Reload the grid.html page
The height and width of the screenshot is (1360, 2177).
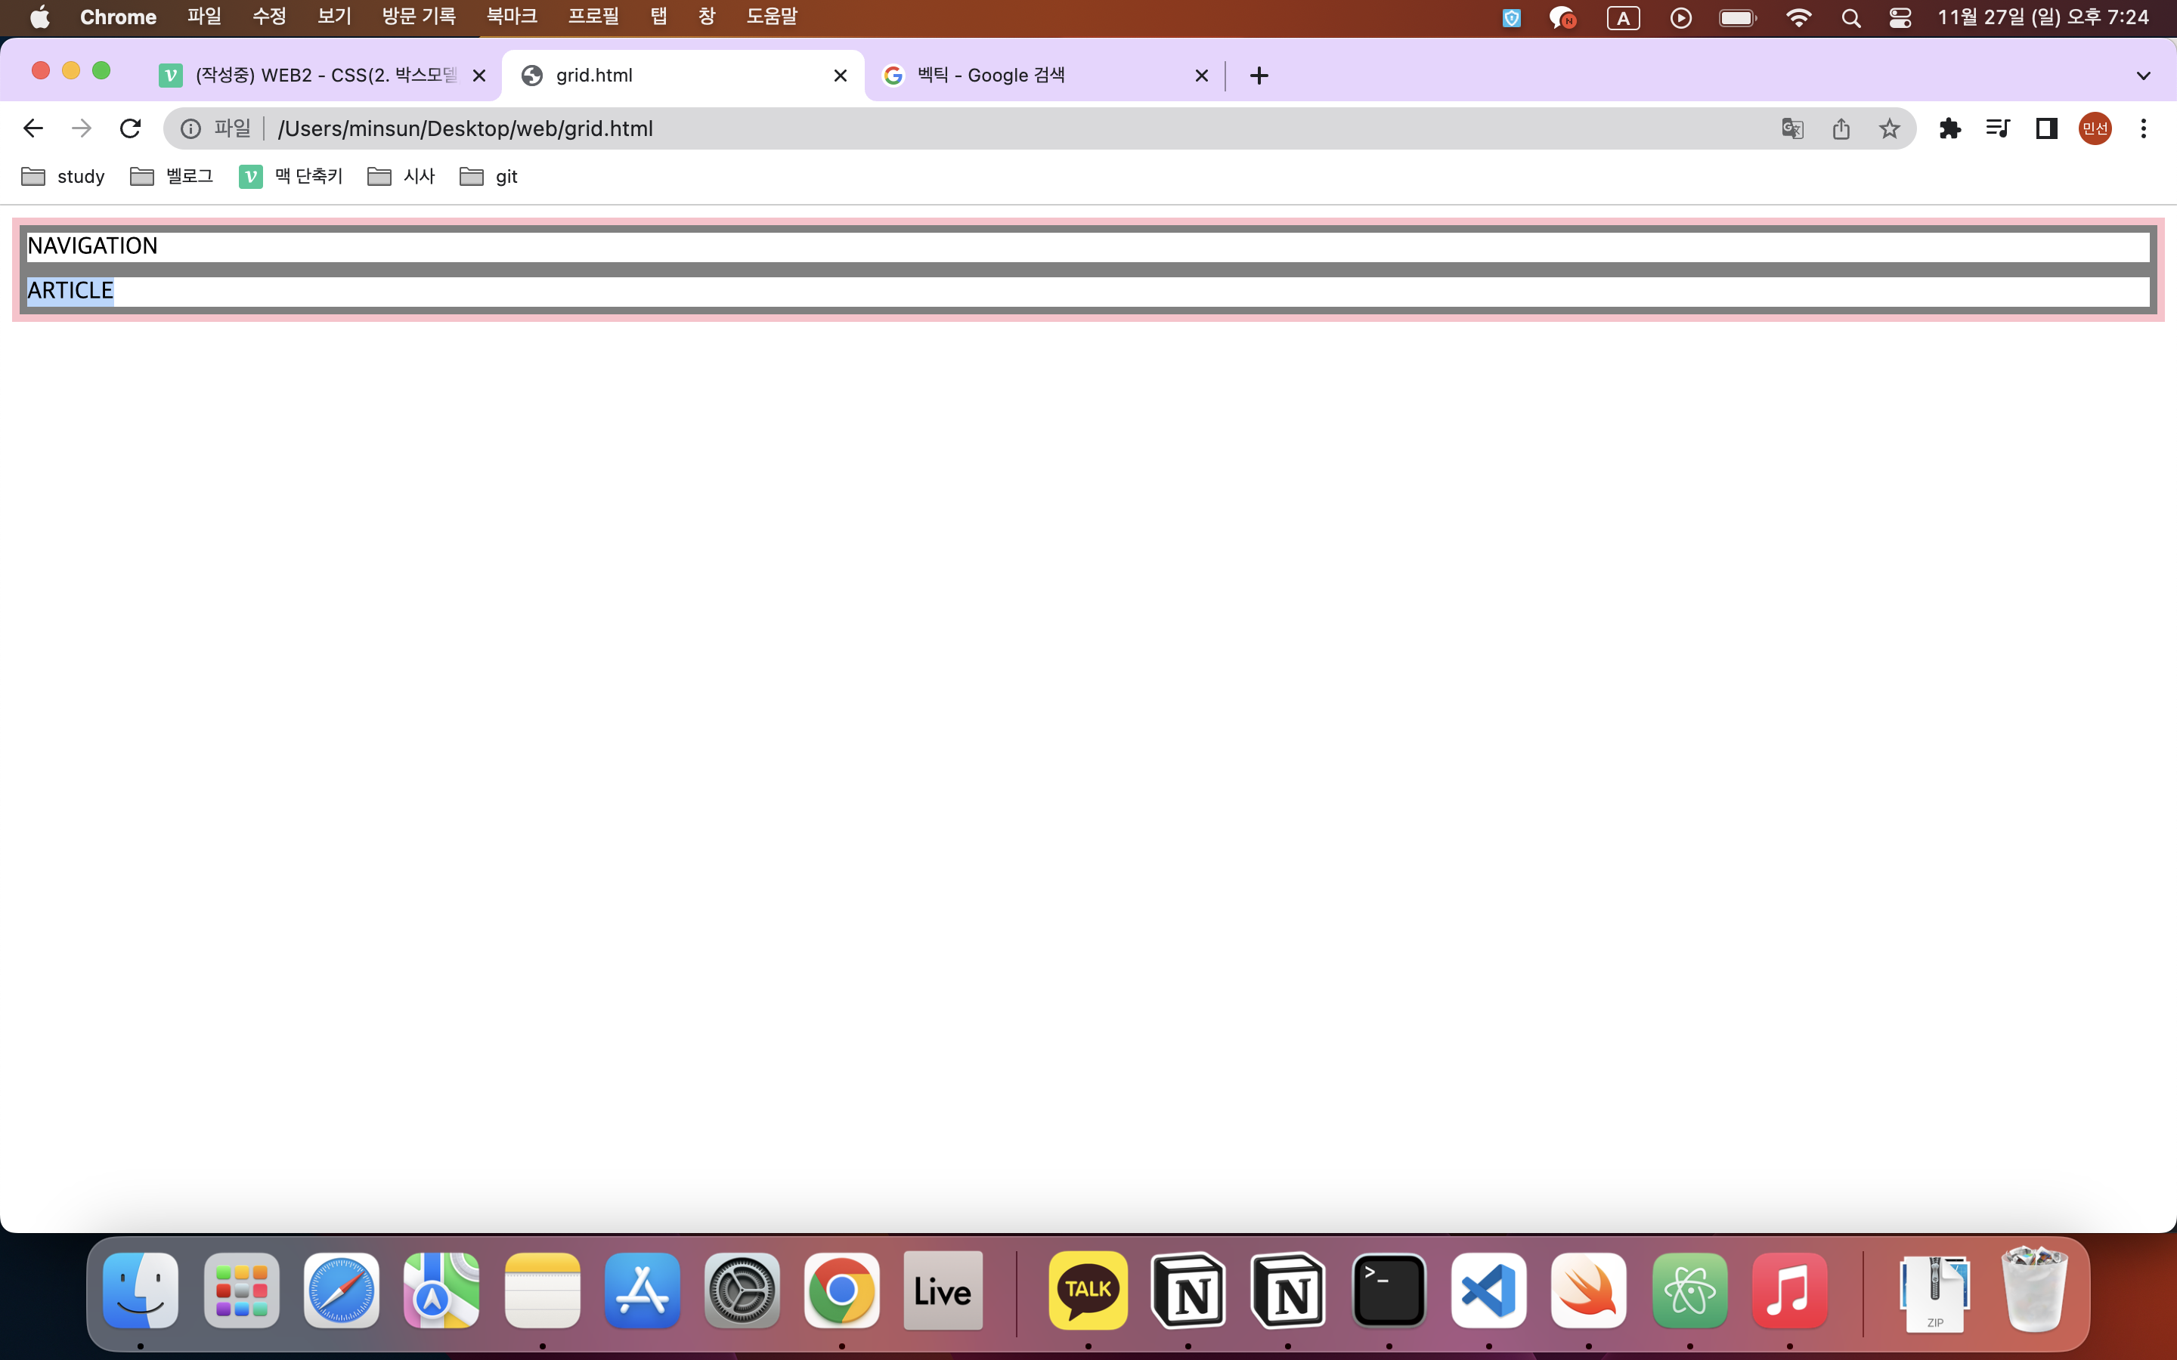point(131,128)
